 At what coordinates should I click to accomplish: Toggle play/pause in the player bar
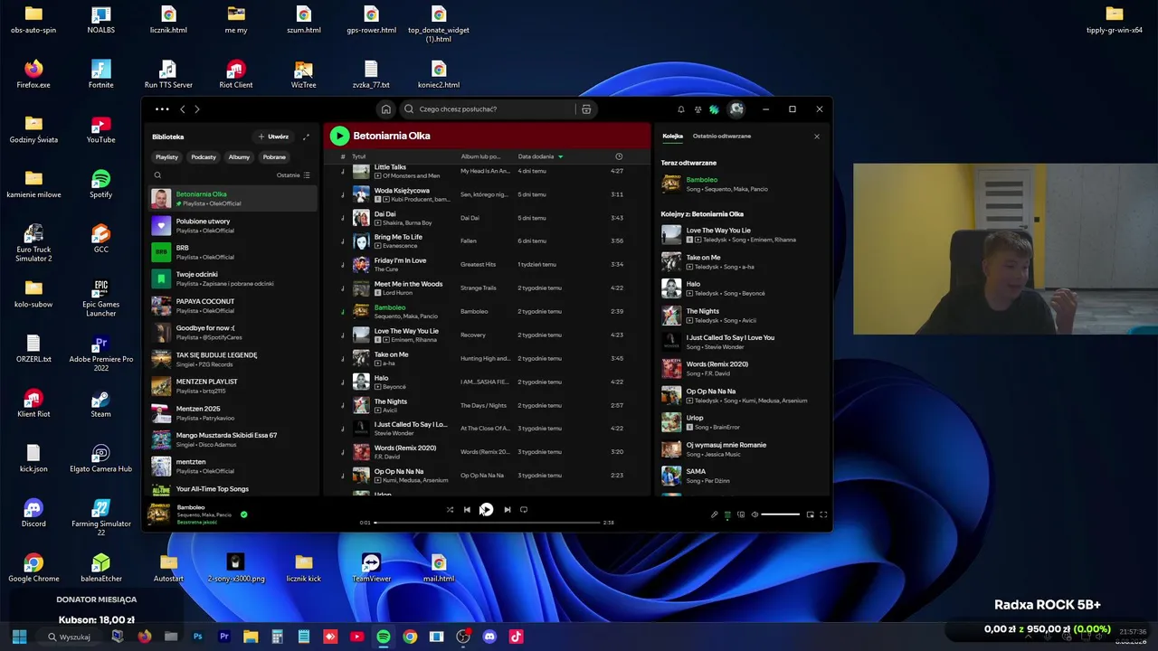coord(486,510)
